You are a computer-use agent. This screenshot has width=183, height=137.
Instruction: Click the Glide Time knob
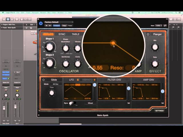point(51,93)
